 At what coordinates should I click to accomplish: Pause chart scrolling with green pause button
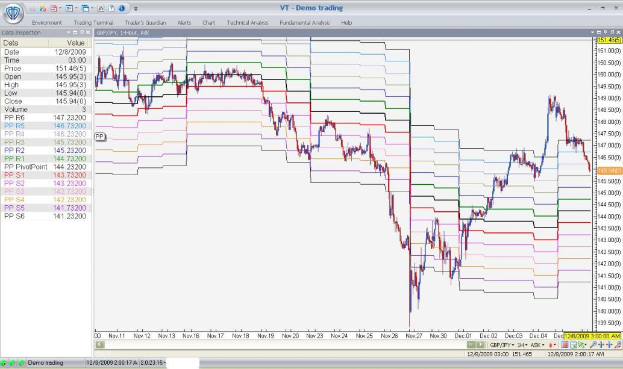pyautogui.click(x=471, y=345)
